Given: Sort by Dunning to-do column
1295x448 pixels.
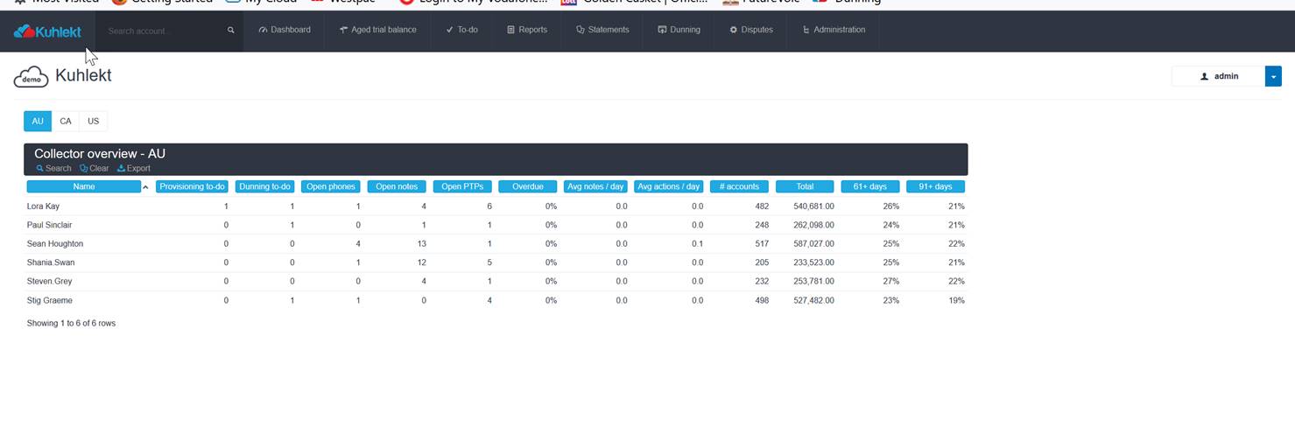Looking at the screenshot, I should point(264,186).
